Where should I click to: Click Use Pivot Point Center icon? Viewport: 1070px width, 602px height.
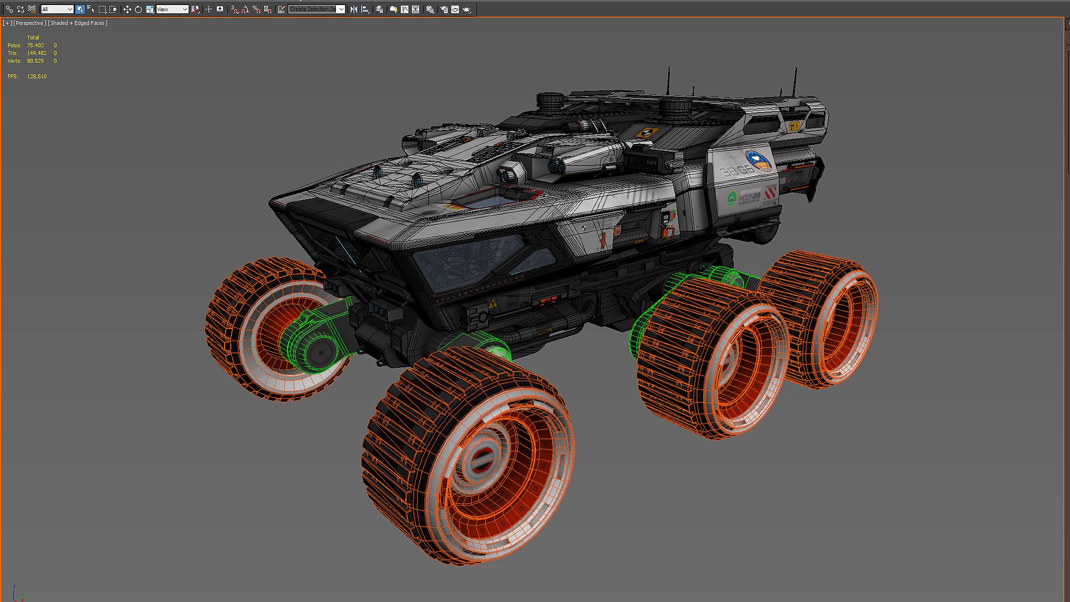(x=196, y=9)
